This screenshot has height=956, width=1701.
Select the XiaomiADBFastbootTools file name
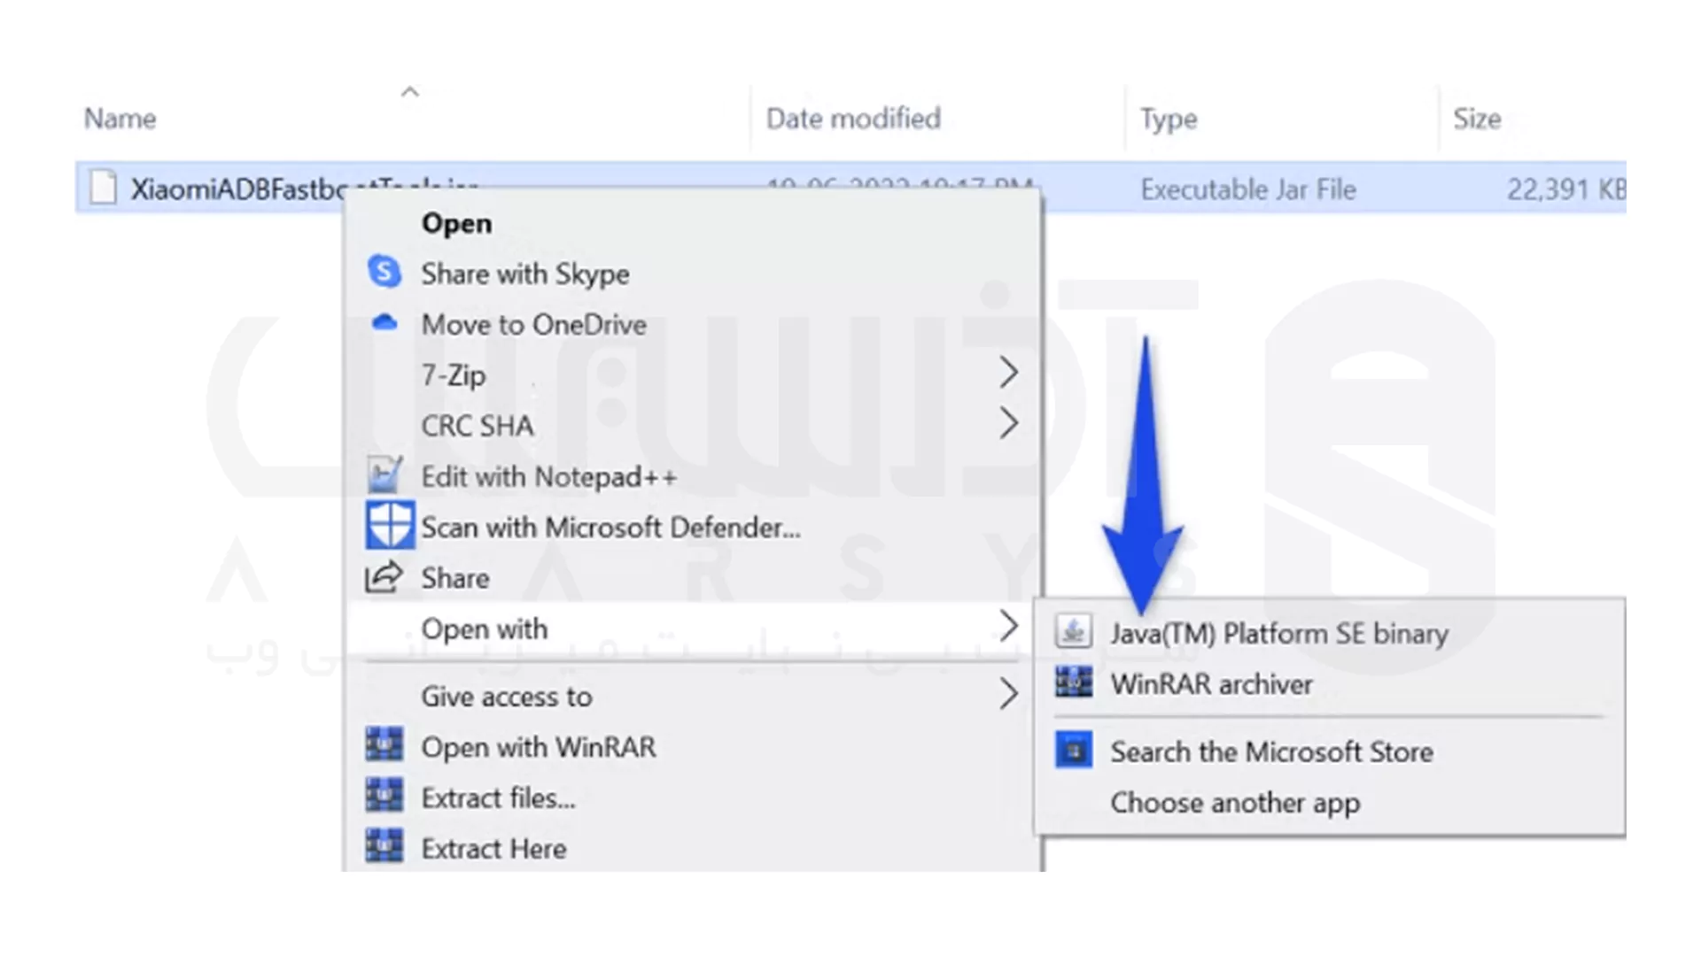point(239,189)
